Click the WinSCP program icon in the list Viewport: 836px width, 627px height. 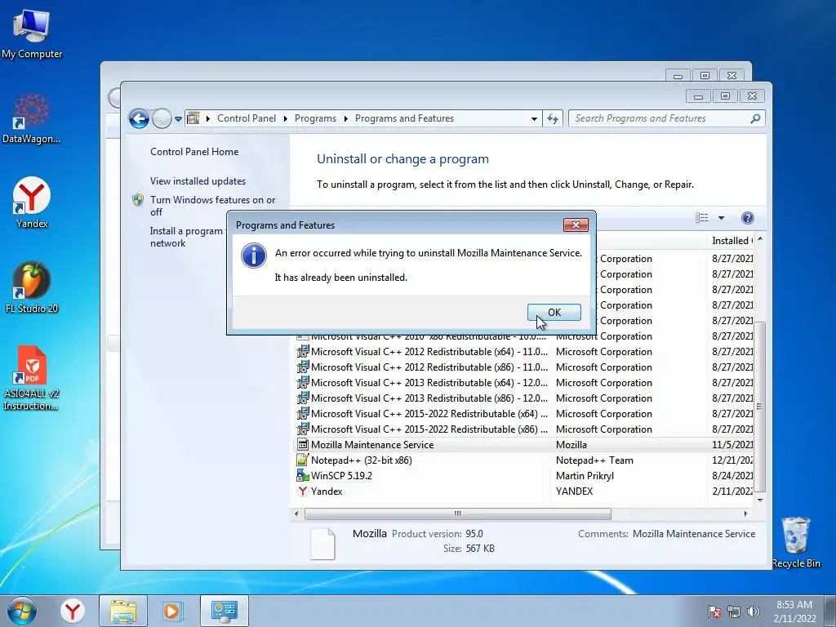point(303,475)
